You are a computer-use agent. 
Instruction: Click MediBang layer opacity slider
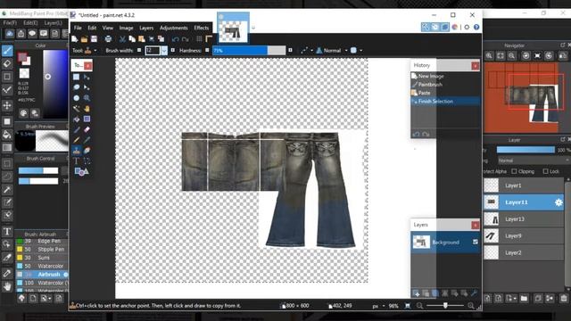point(525,150)
